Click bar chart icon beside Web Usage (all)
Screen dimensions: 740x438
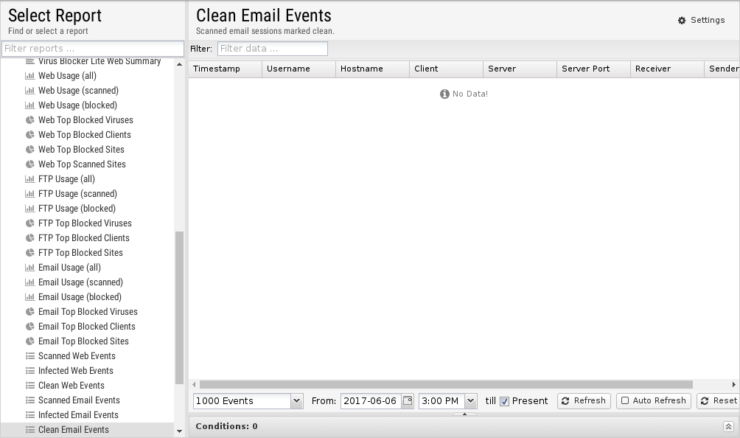click(29, 75)
